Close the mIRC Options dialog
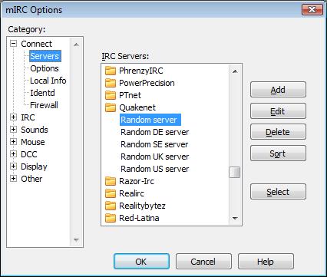327x277 pixels. pos(312,10)
